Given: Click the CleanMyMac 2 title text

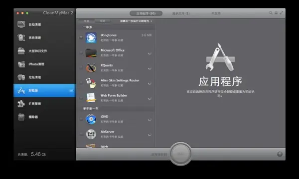Looking at the screenshot, I should (58, 13).
